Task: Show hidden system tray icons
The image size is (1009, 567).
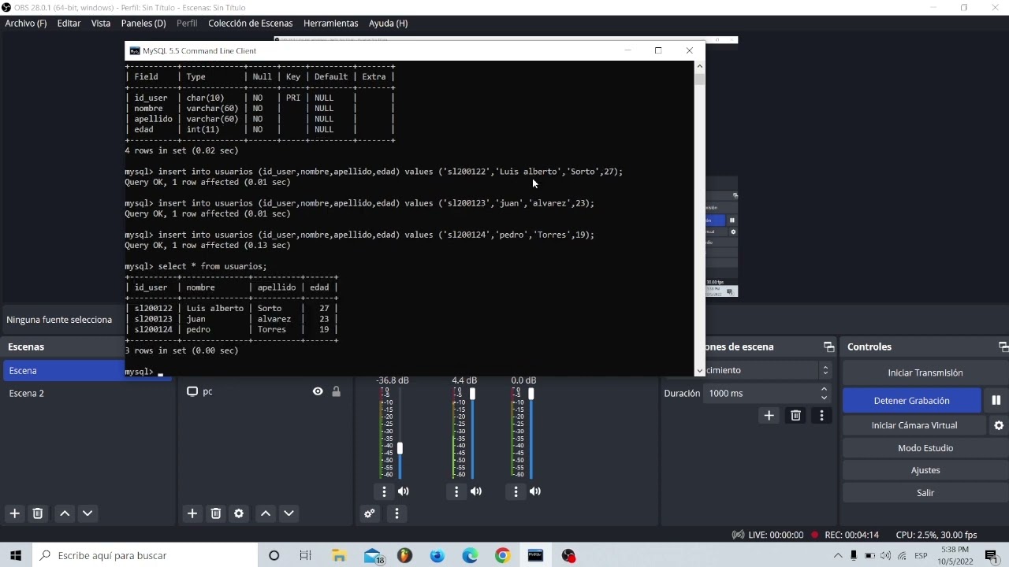Action: (838, 556)
